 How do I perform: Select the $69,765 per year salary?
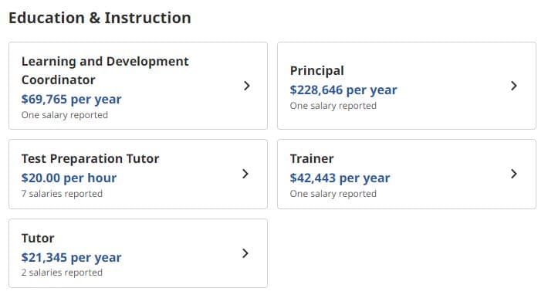71,99
